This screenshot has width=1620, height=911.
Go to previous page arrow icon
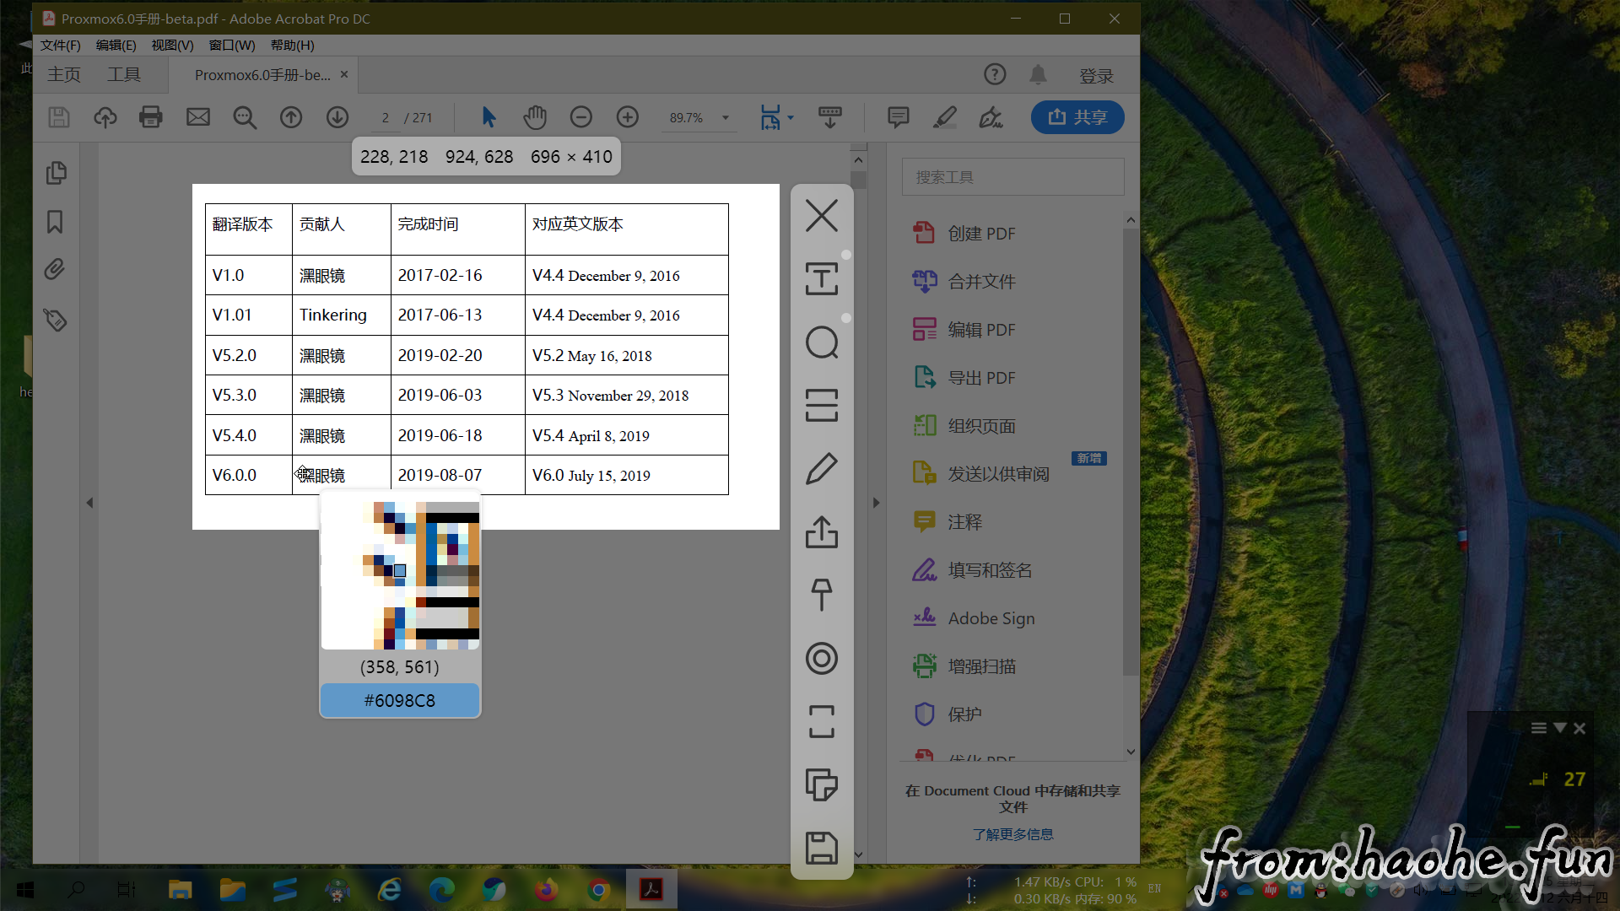pos(291,117)
